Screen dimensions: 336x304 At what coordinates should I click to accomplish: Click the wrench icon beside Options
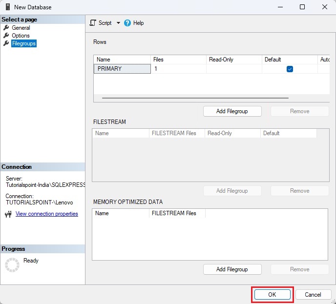point(6,35)
